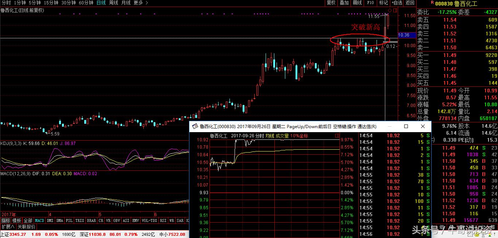Choose the ASI indicator
Viewport: 498px width, 238px height.
(x=126, y=220)
